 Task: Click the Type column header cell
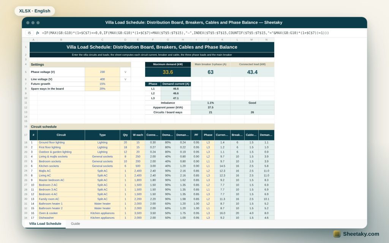click(102, 135)
